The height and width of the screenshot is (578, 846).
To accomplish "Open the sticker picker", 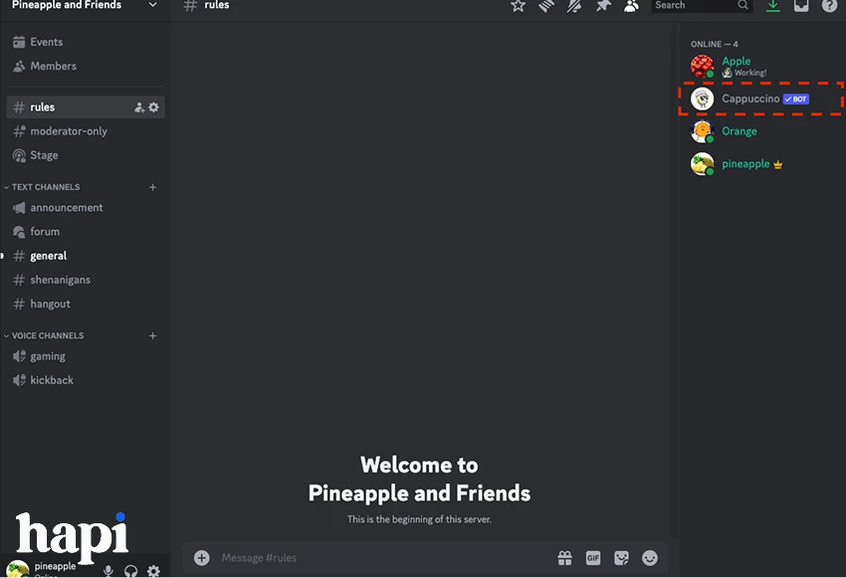I will 621,558.
